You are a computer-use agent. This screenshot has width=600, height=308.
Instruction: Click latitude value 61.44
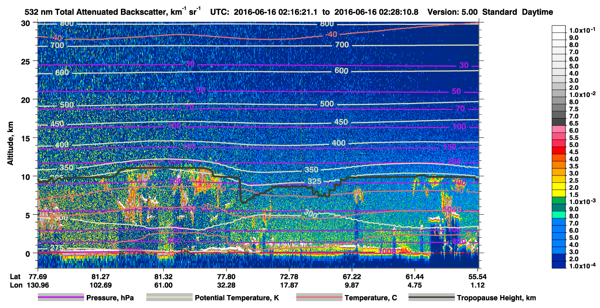tap(414, 276)
